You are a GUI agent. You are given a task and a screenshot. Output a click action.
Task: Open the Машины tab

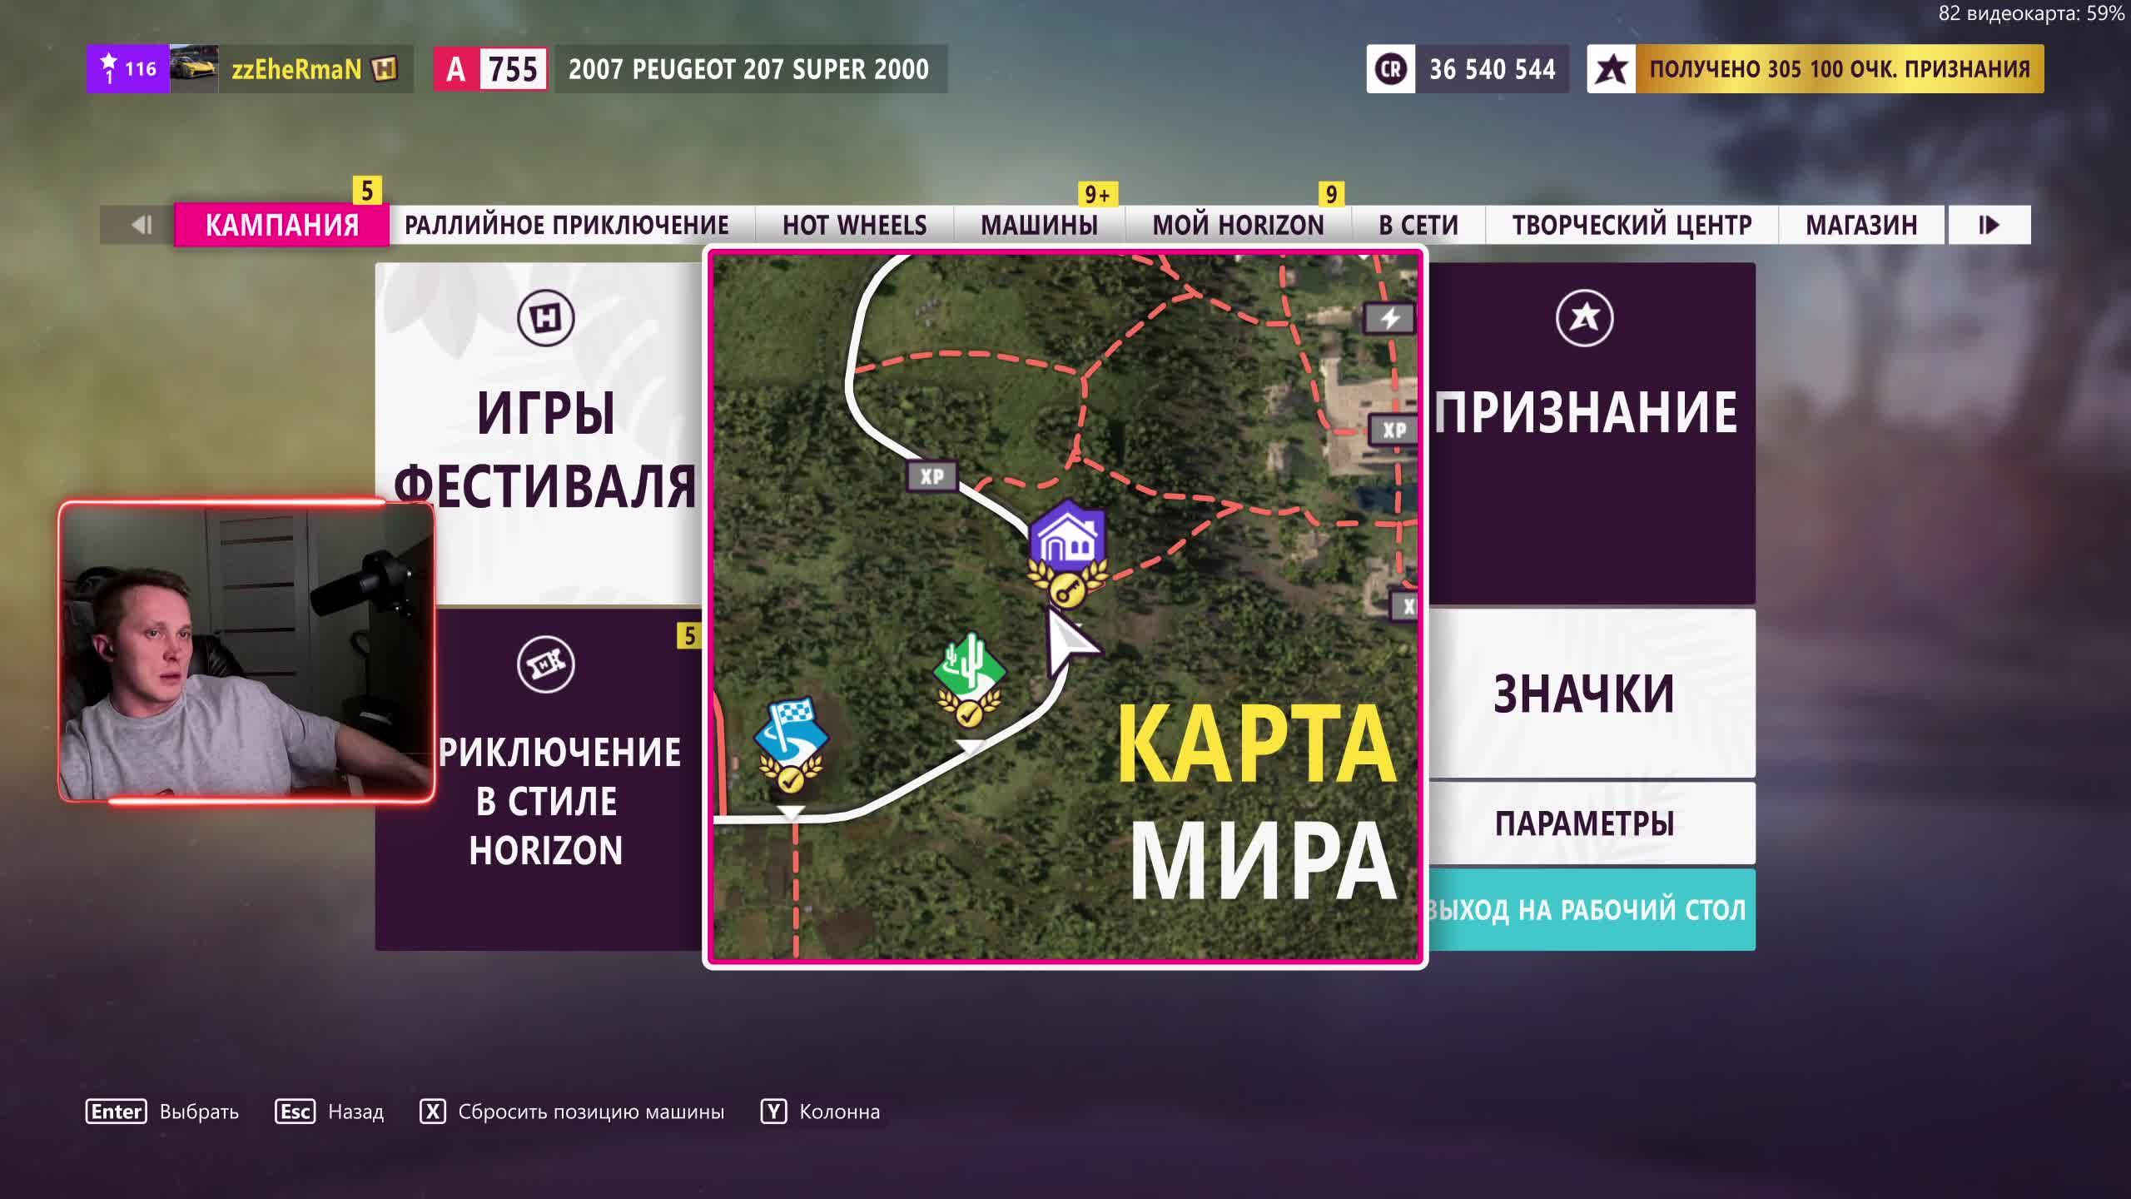pyautogui.click(x=1039, y=225)
